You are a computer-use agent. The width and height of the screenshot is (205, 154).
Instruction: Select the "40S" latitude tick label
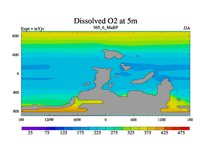pos(16,92)
